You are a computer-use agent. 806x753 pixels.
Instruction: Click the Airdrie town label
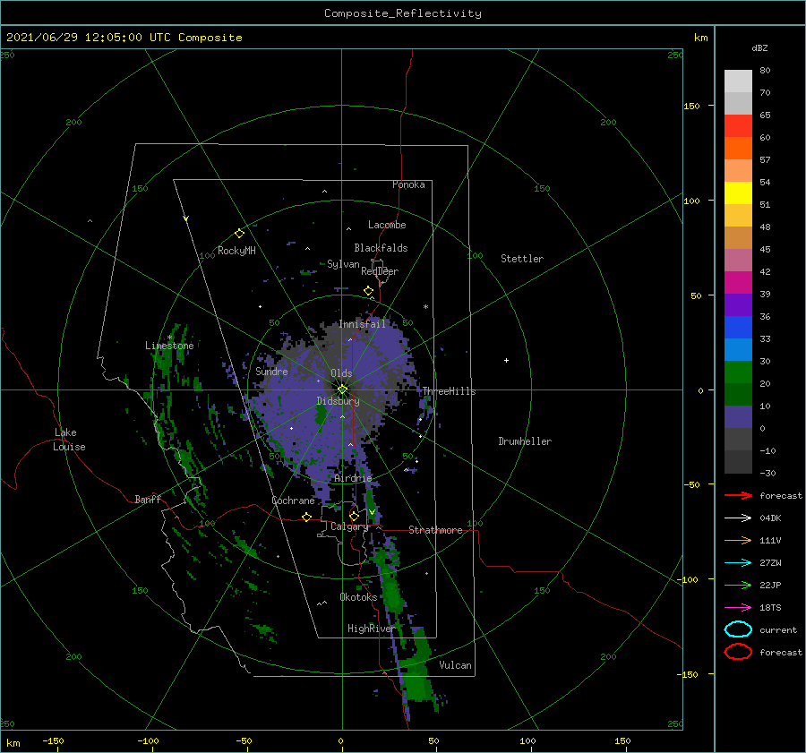pos(353,478)
